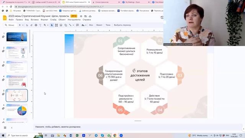Select the cursor selection tool
245x138 pixels.
pos(52,25)
